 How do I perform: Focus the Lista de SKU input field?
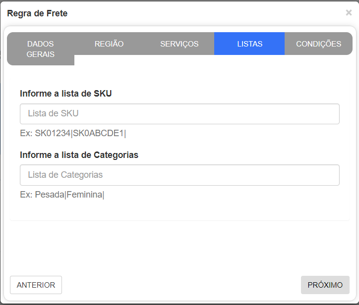179,114
